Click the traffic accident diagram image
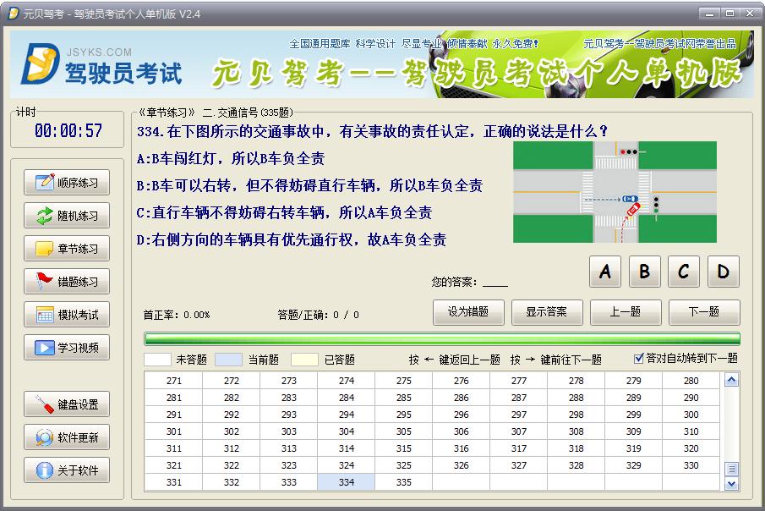This screenshot has height=511, width=765. [615, 192]
